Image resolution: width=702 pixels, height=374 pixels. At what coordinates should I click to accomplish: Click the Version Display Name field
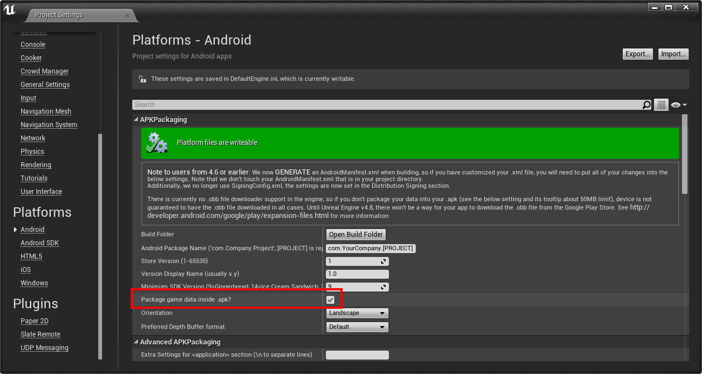(357, 274)
